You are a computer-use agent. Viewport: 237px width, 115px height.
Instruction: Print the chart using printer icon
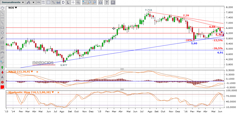[x=100, y=2]
